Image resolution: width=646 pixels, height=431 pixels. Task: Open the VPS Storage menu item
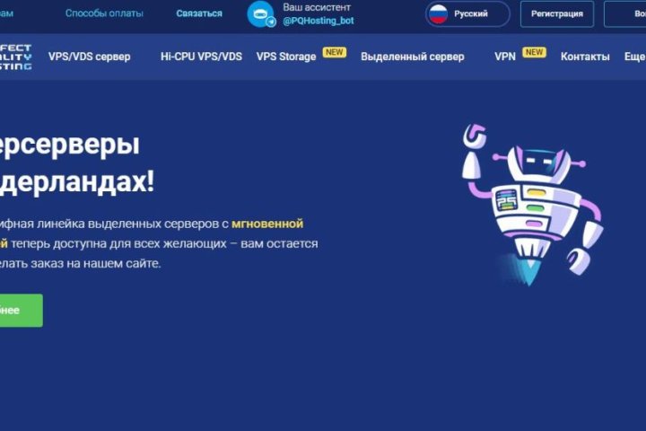point(286,57)
